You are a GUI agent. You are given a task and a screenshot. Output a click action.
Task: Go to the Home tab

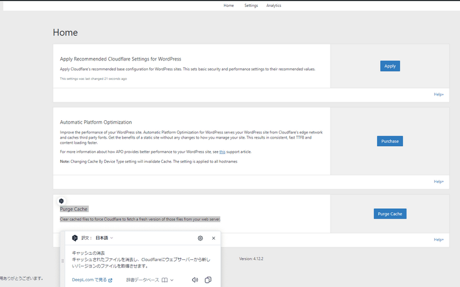(229, 6)
